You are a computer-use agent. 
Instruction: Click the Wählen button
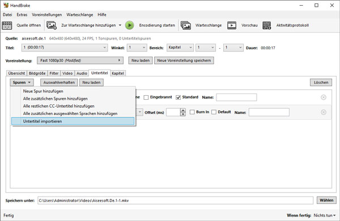click(x=326, y=200)
